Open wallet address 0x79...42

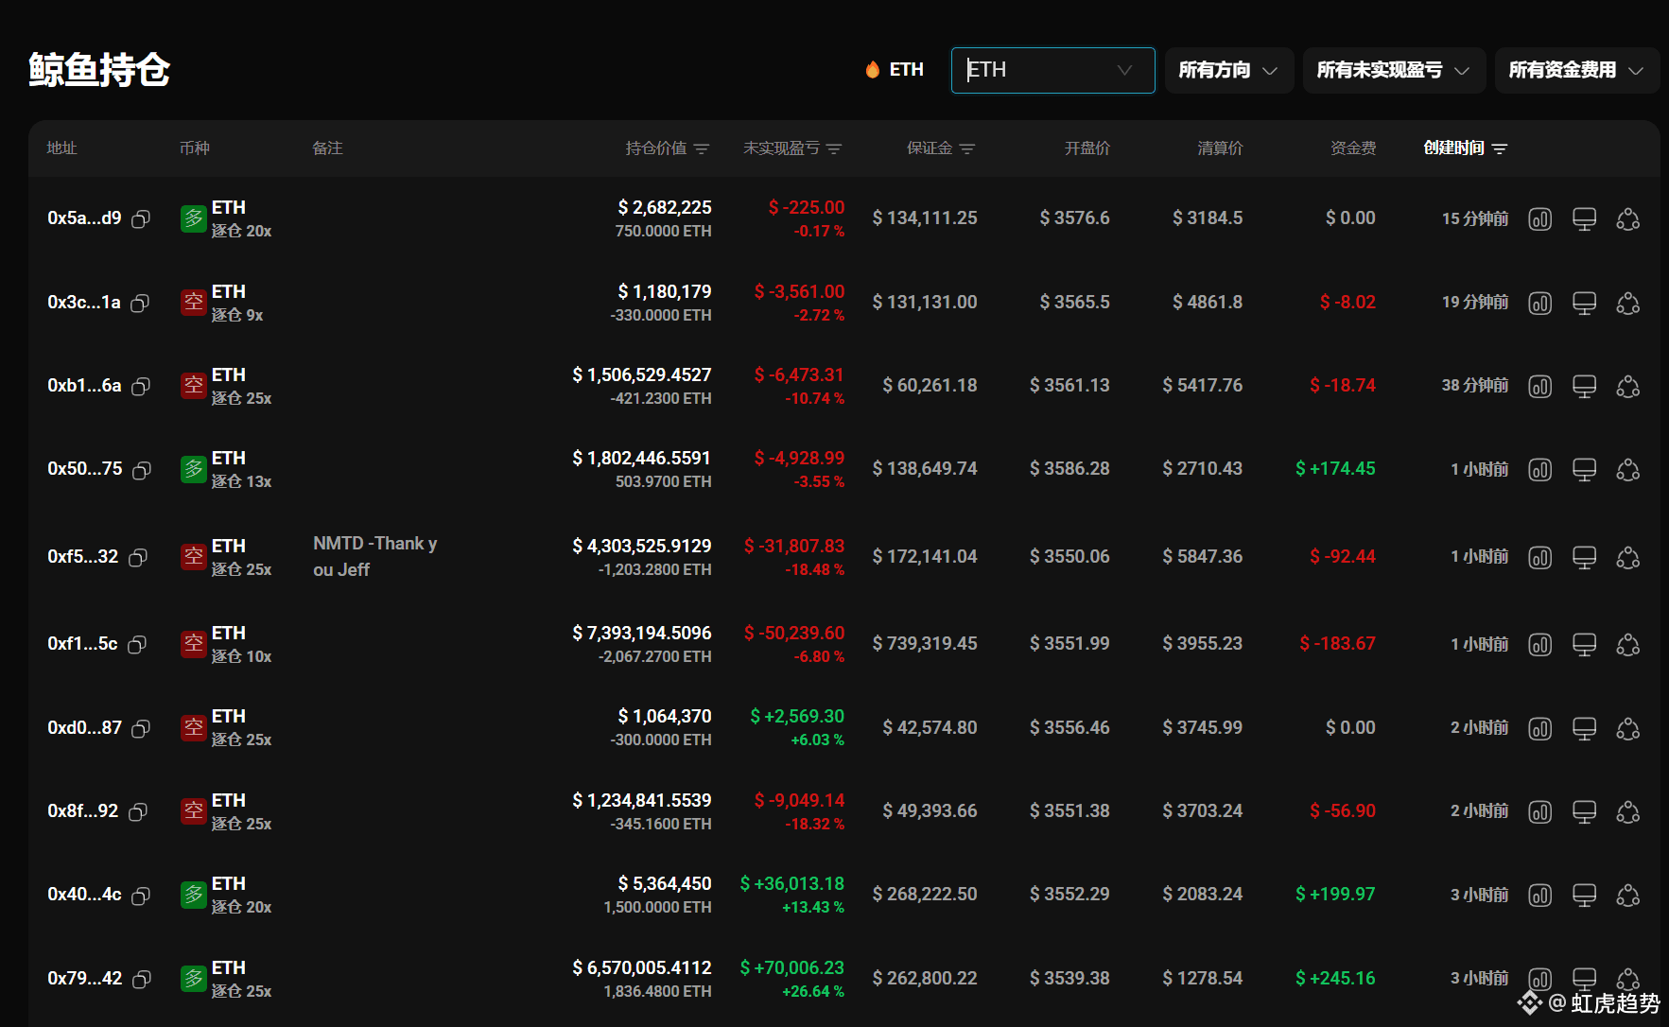(85, 979)
